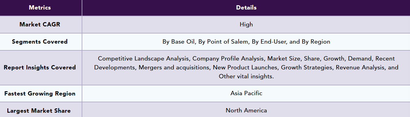Click 'Other vital insights.' line

(246, 76)
